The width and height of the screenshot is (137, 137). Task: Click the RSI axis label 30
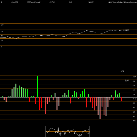[2, 40]
